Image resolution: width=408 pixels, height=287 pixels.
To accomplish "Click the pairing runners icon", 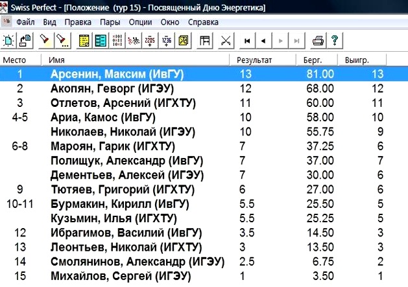I will (x=134, y=41).
